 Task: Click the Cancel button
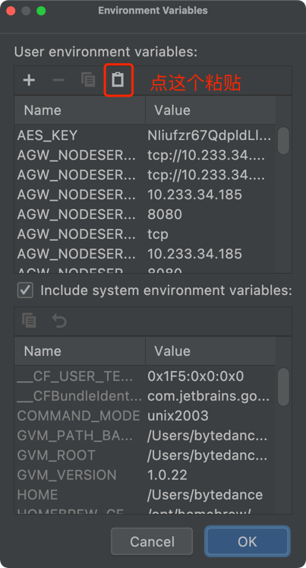coord(152,541)
